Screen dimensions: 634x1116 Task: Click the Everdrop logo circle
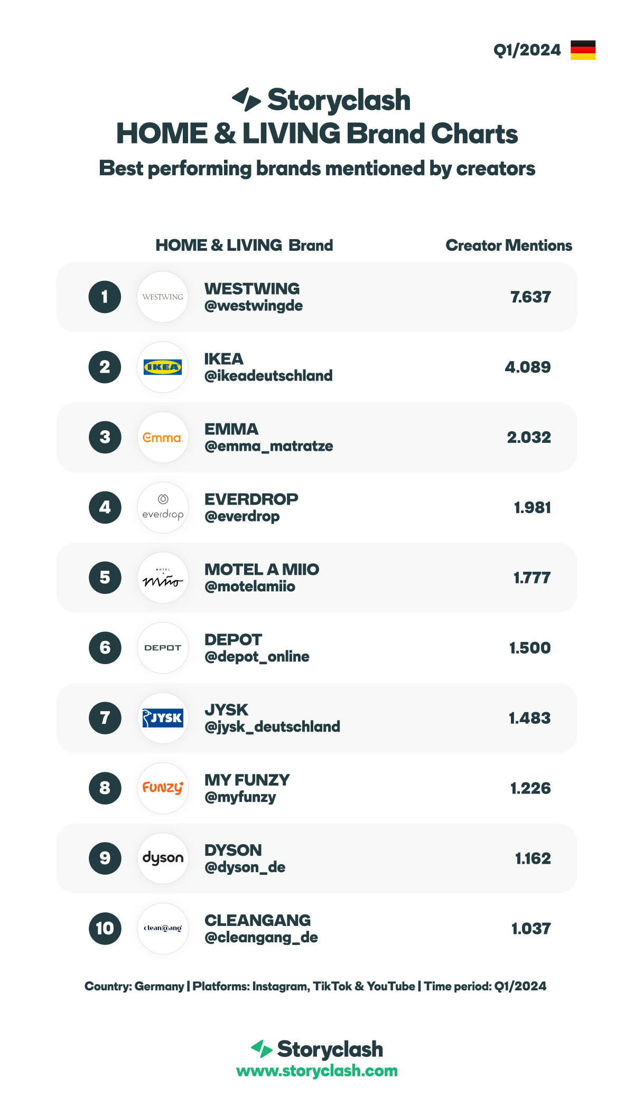(x=163, y=507)
